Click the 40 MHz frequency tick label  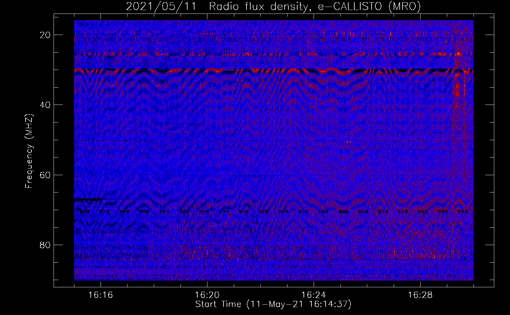click(x=45, y=105)
